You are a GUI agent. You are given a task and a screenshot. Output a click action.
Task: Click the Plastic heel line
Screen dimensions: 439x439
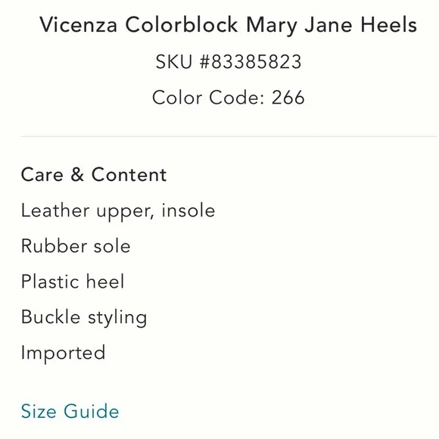[73, 282]
